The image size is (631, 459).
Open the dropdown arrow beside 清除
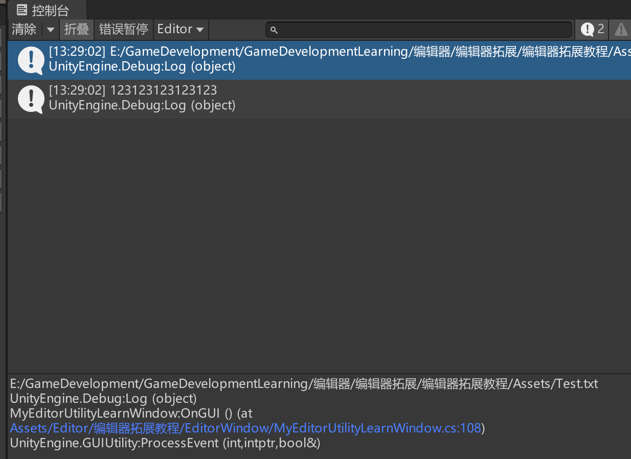coord(50,30)
